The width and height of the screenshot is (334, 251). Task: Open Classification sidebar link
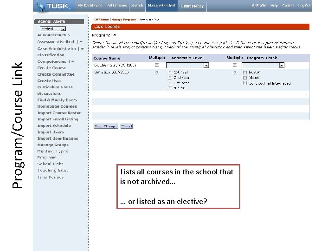pyautogui.click(x=51, y=55)
